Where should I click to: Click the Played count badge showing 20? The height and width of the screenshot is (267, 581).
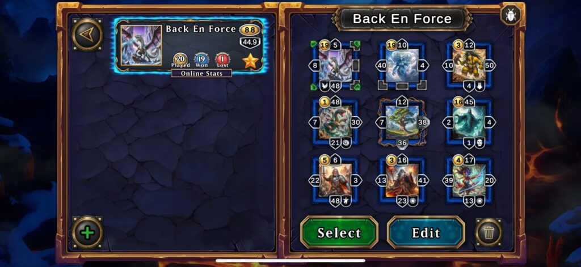[180, 60]
